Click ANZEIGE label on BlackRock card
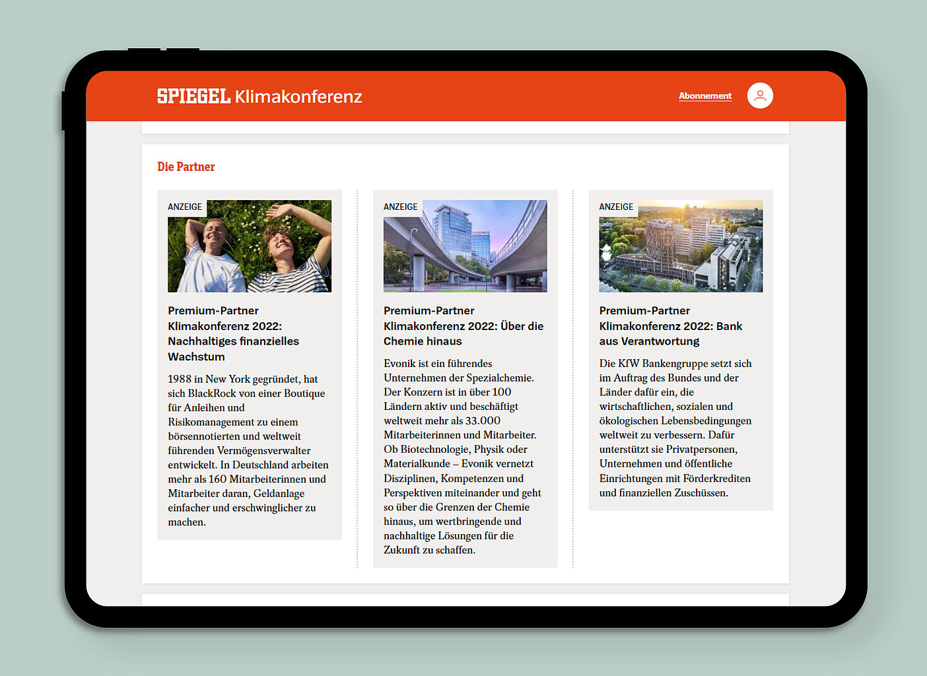Viewport: 927px width, 676px height. pyautogui.click(x=185, y=207)
